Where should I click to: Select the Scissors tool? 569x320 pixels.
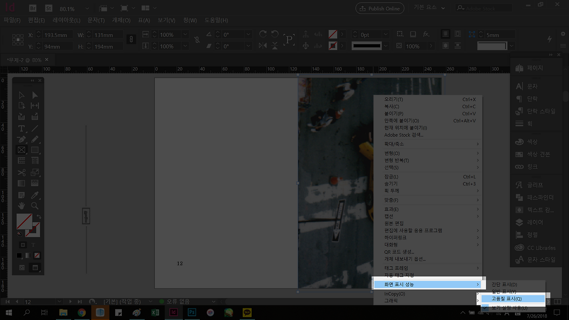click(x=21, y=172)
